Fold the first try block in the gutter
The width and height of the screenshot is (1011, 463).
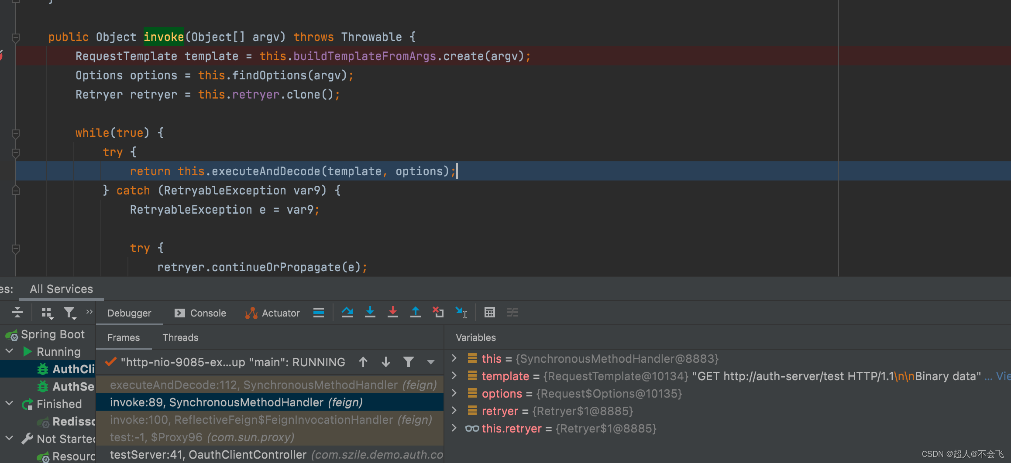coord(16,153)
